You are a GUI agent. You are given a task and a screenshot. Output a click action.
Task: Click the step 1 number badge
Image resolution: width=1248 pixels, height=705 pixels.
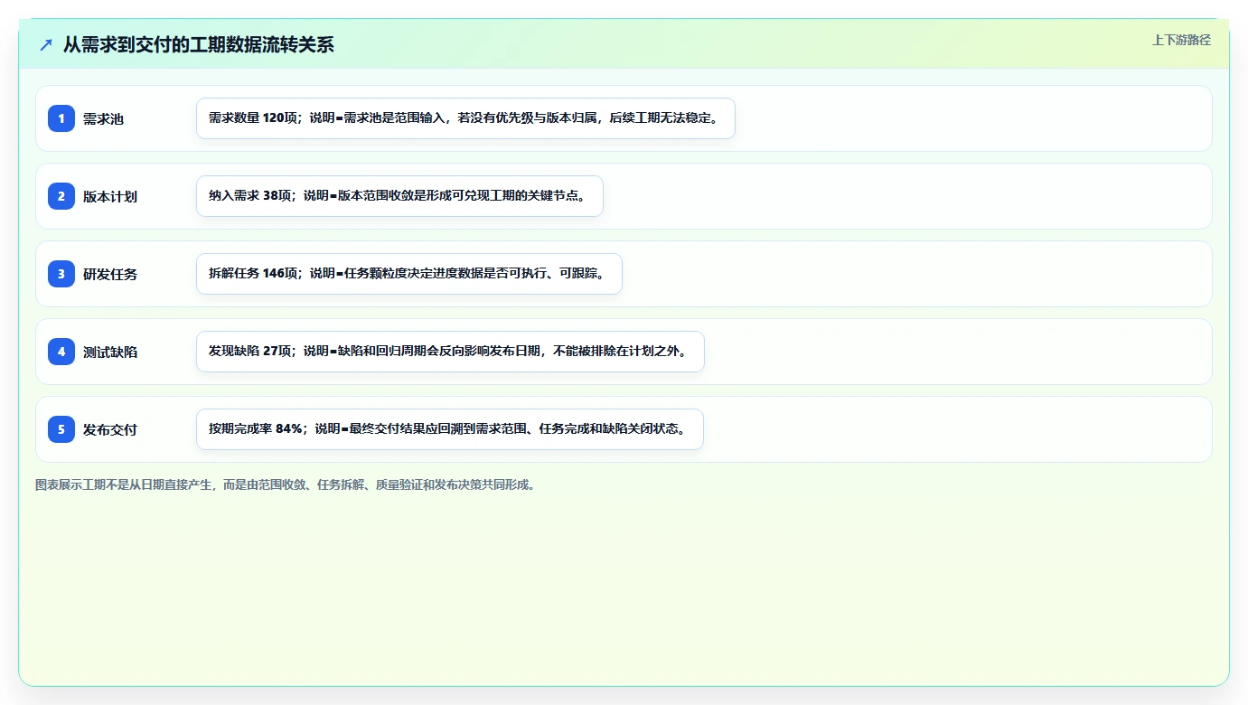[x=61, y=118]
